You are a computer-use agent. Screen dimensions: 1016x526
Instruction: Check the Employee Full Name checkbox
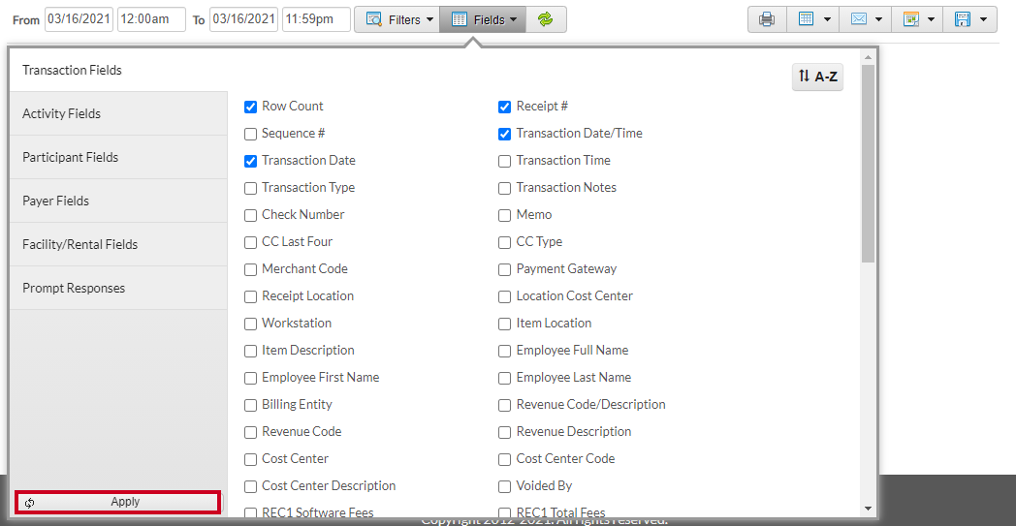coord(505,351)
